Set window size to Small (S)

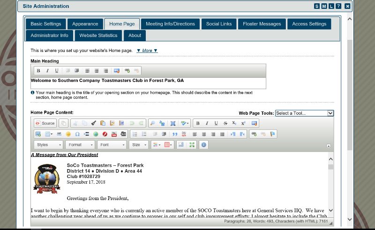pos(317,6)
